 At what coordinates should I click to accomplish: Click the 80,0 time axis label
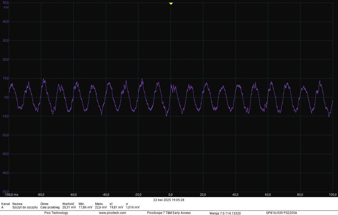300,195
